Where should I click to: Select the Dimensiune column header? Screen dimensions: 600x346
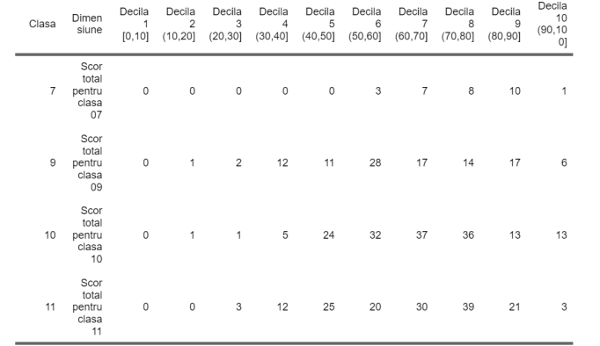click(x=87, y=24)
